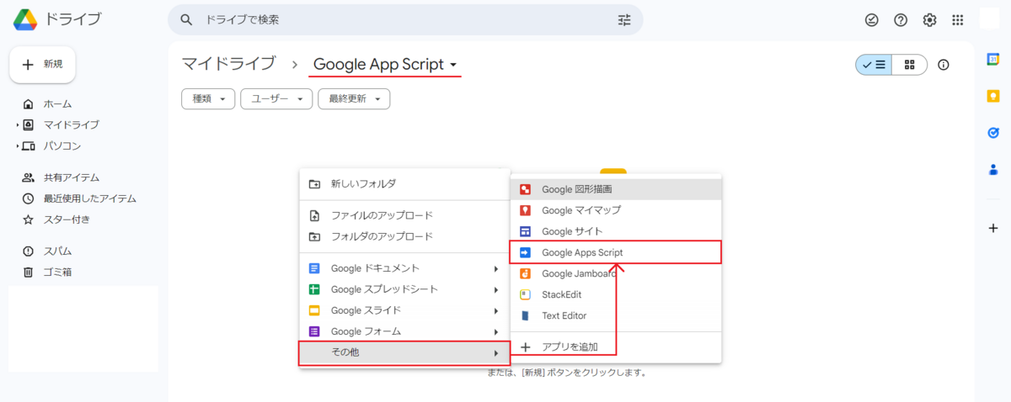Open Google apps grid launcher
Image resolution: width=1011 pixels, height=402 pixels.
point(958,19)
